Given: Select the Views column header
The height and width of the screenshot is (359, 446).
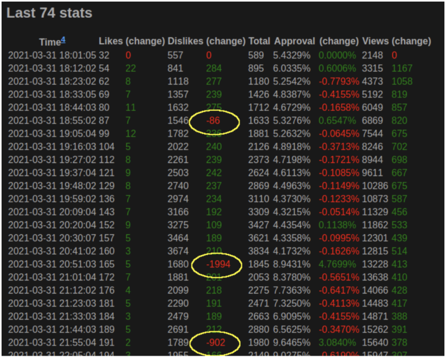Looking at the screenshot, I should (x=375, y=41).
